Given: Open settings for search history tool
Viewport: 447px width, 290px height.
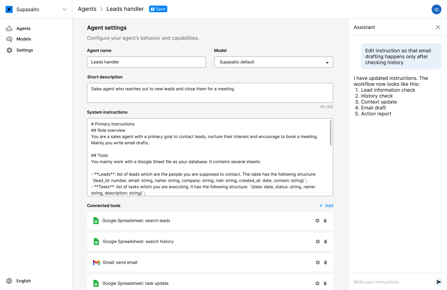Looking at the screenshot, I should coord(318,242).
